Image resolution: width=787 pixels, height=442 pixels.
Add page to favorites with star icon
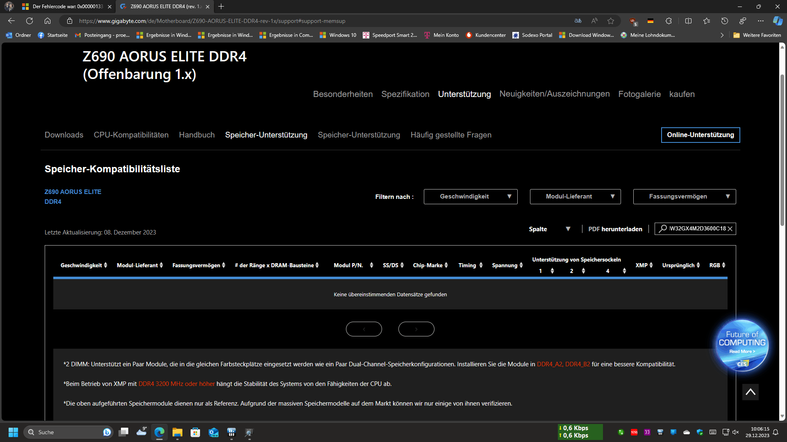coord(611,21)
